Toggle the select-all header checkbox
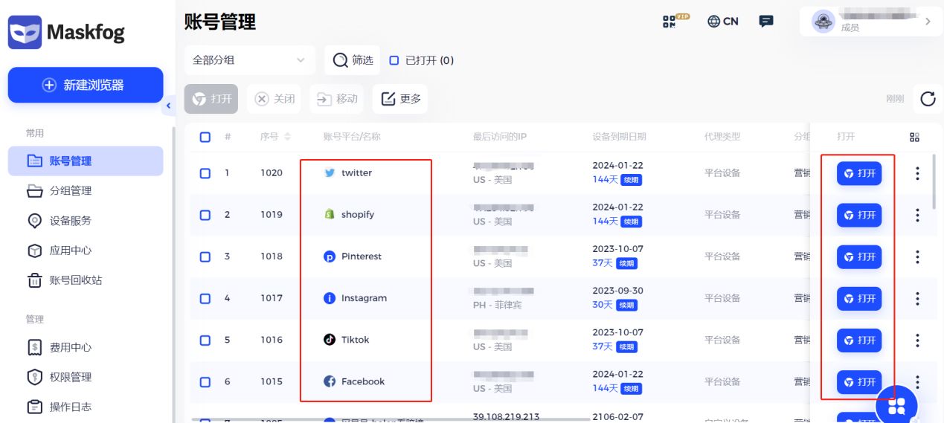The image size is (944, 423). pyautogui.click(x=205, y=137)
